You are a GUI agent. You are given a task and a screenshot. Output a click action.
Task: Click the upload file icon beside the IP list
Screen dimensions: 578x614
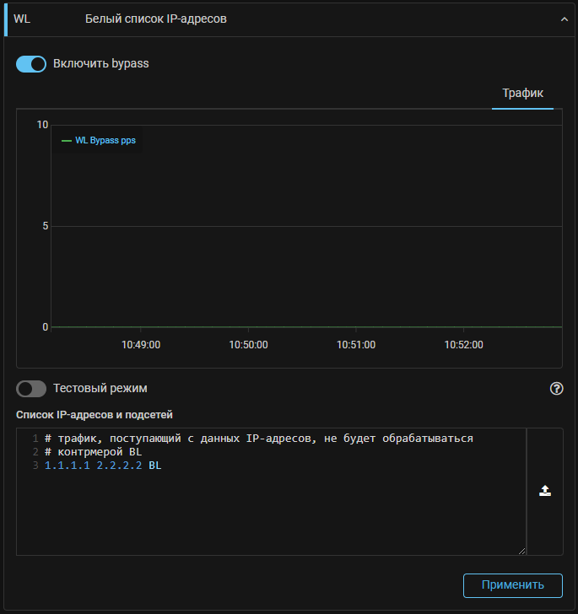pos(545,491)
